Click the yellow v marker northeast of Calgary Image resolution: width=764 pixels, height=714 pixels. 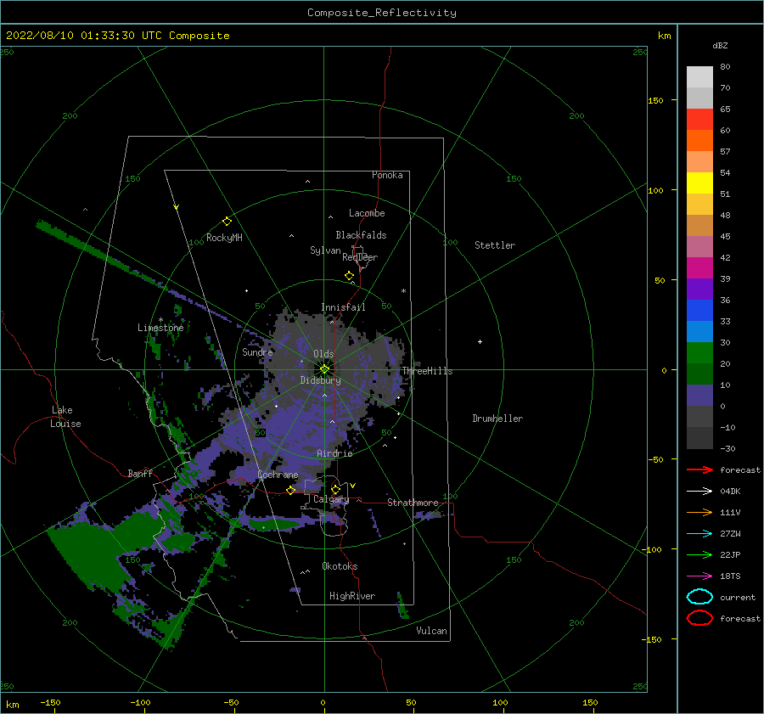tap(352, 486)
